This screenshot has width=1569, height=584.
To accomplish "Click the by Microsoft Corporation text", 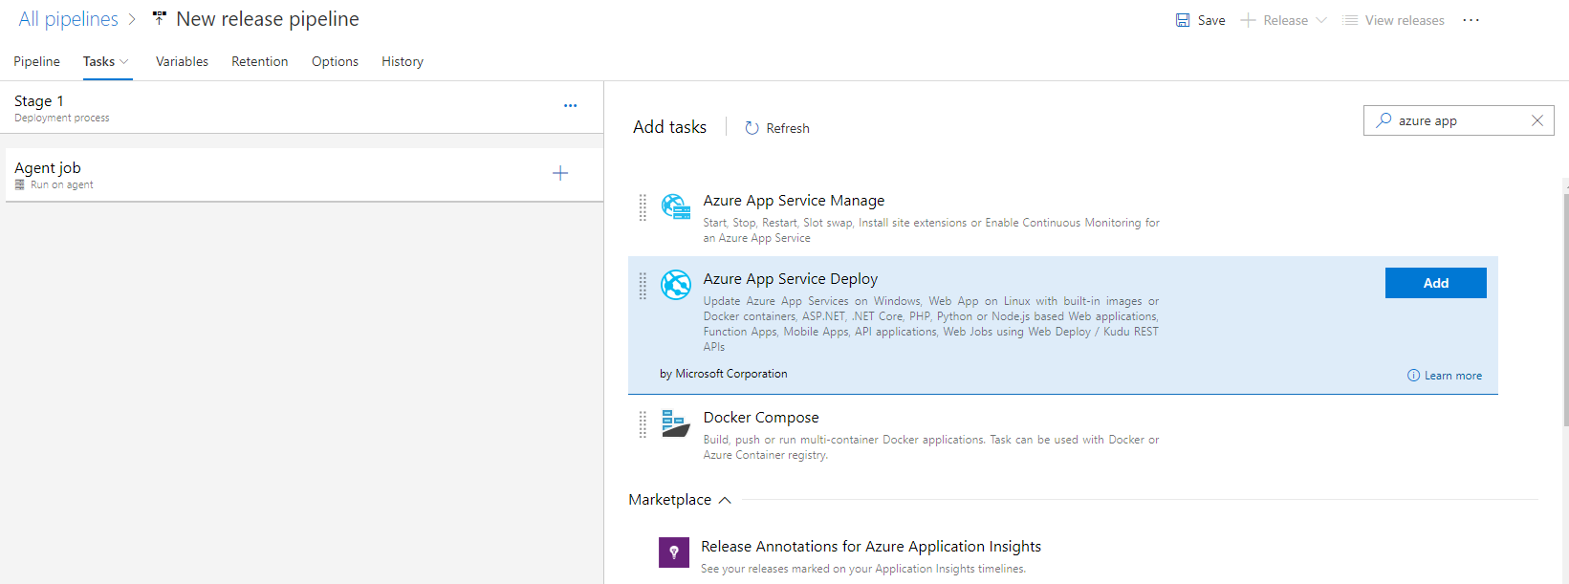I will click(724, 374).
